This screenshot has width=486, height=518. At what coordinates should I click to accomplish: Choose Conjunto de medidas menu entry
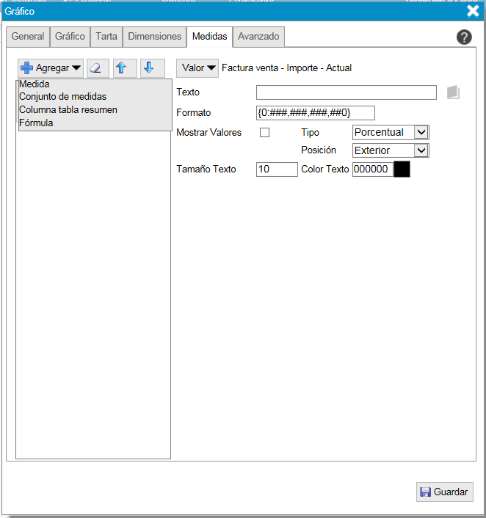(62, 97)
